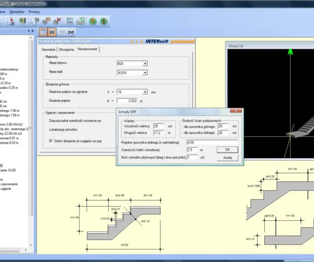Click 'iny 22.00 kN.m3' row in left panel
Screen dimensions: 314x262
11,134
